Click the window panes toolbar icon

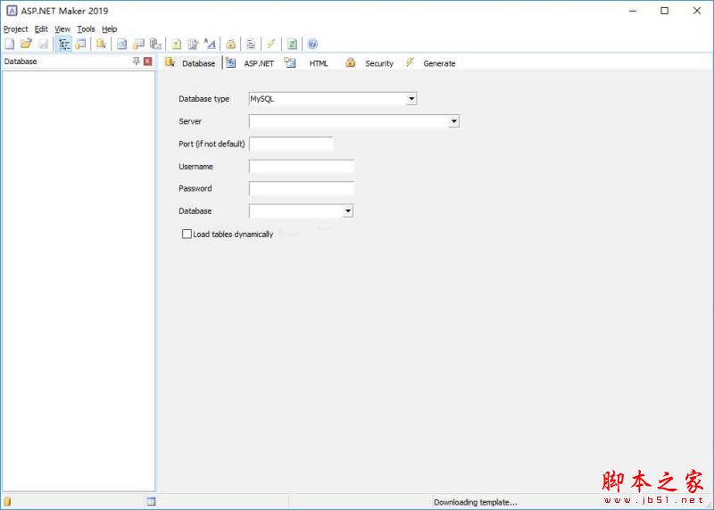point(81,44)
